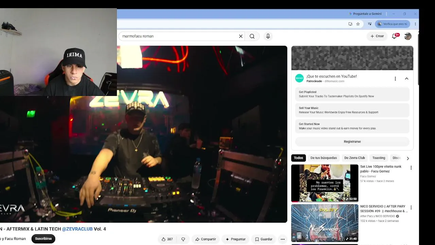Open the YouTube account avatar menu
Screen dimensions: 435x245
point(408,36)
